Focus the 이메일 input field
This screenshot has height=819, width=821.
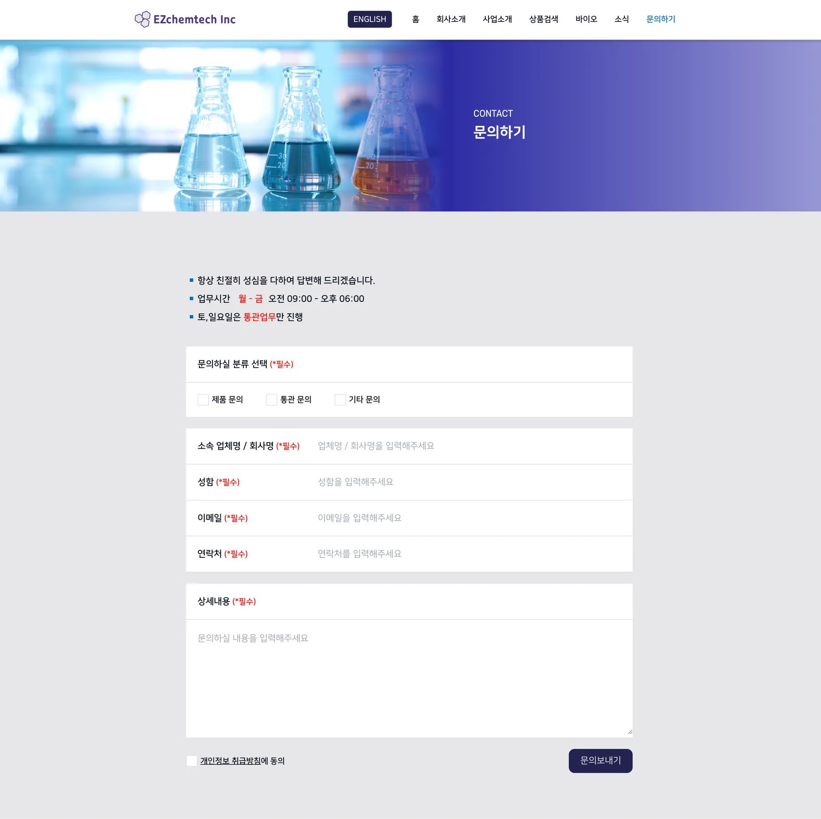coord(469,518)
